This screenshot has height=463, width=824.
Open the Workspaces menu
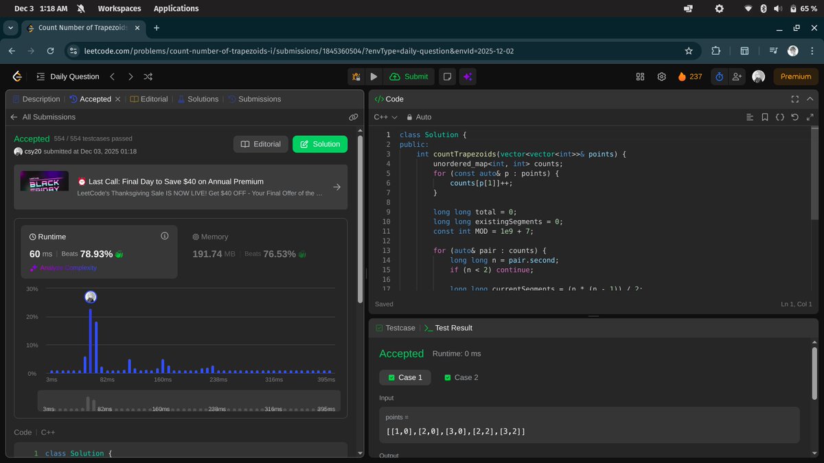119,8
